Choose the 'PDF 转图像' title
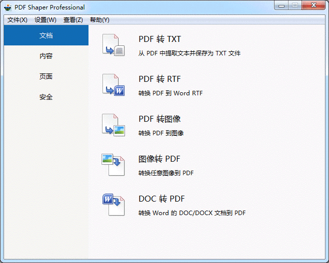Viewport: 329px width, 263px height. (159, 119)
